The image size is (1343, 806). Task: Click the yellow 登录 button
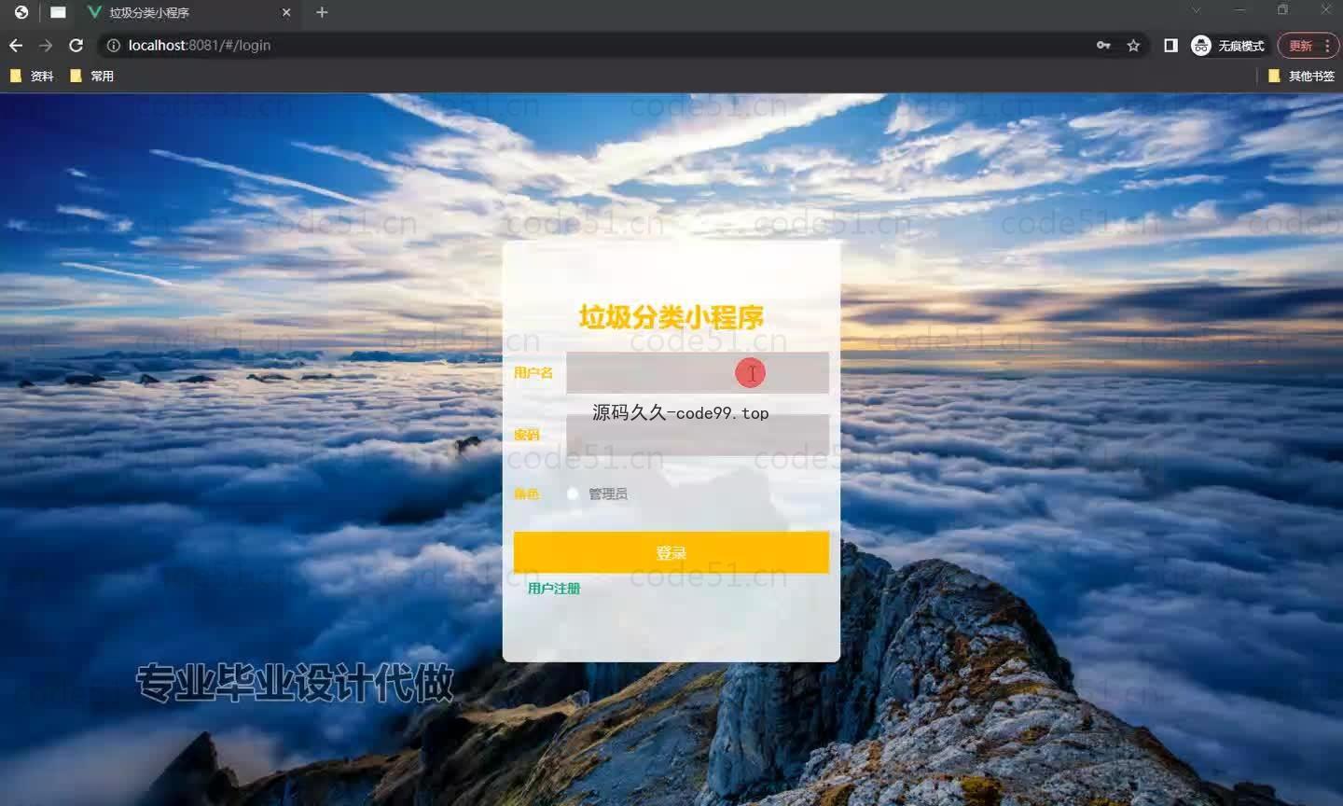click(671, 552)
